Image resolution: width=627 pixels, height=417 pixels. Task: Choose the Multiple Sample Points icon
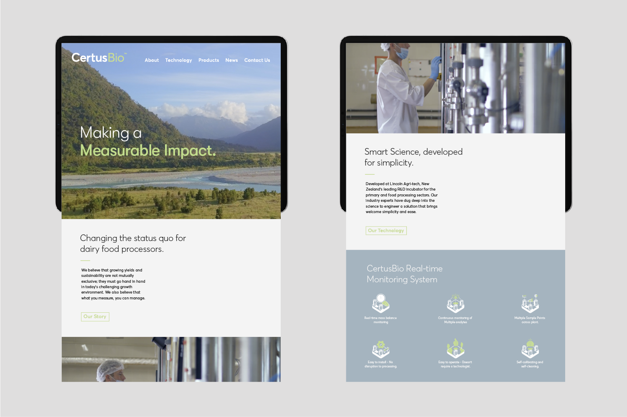530,304
